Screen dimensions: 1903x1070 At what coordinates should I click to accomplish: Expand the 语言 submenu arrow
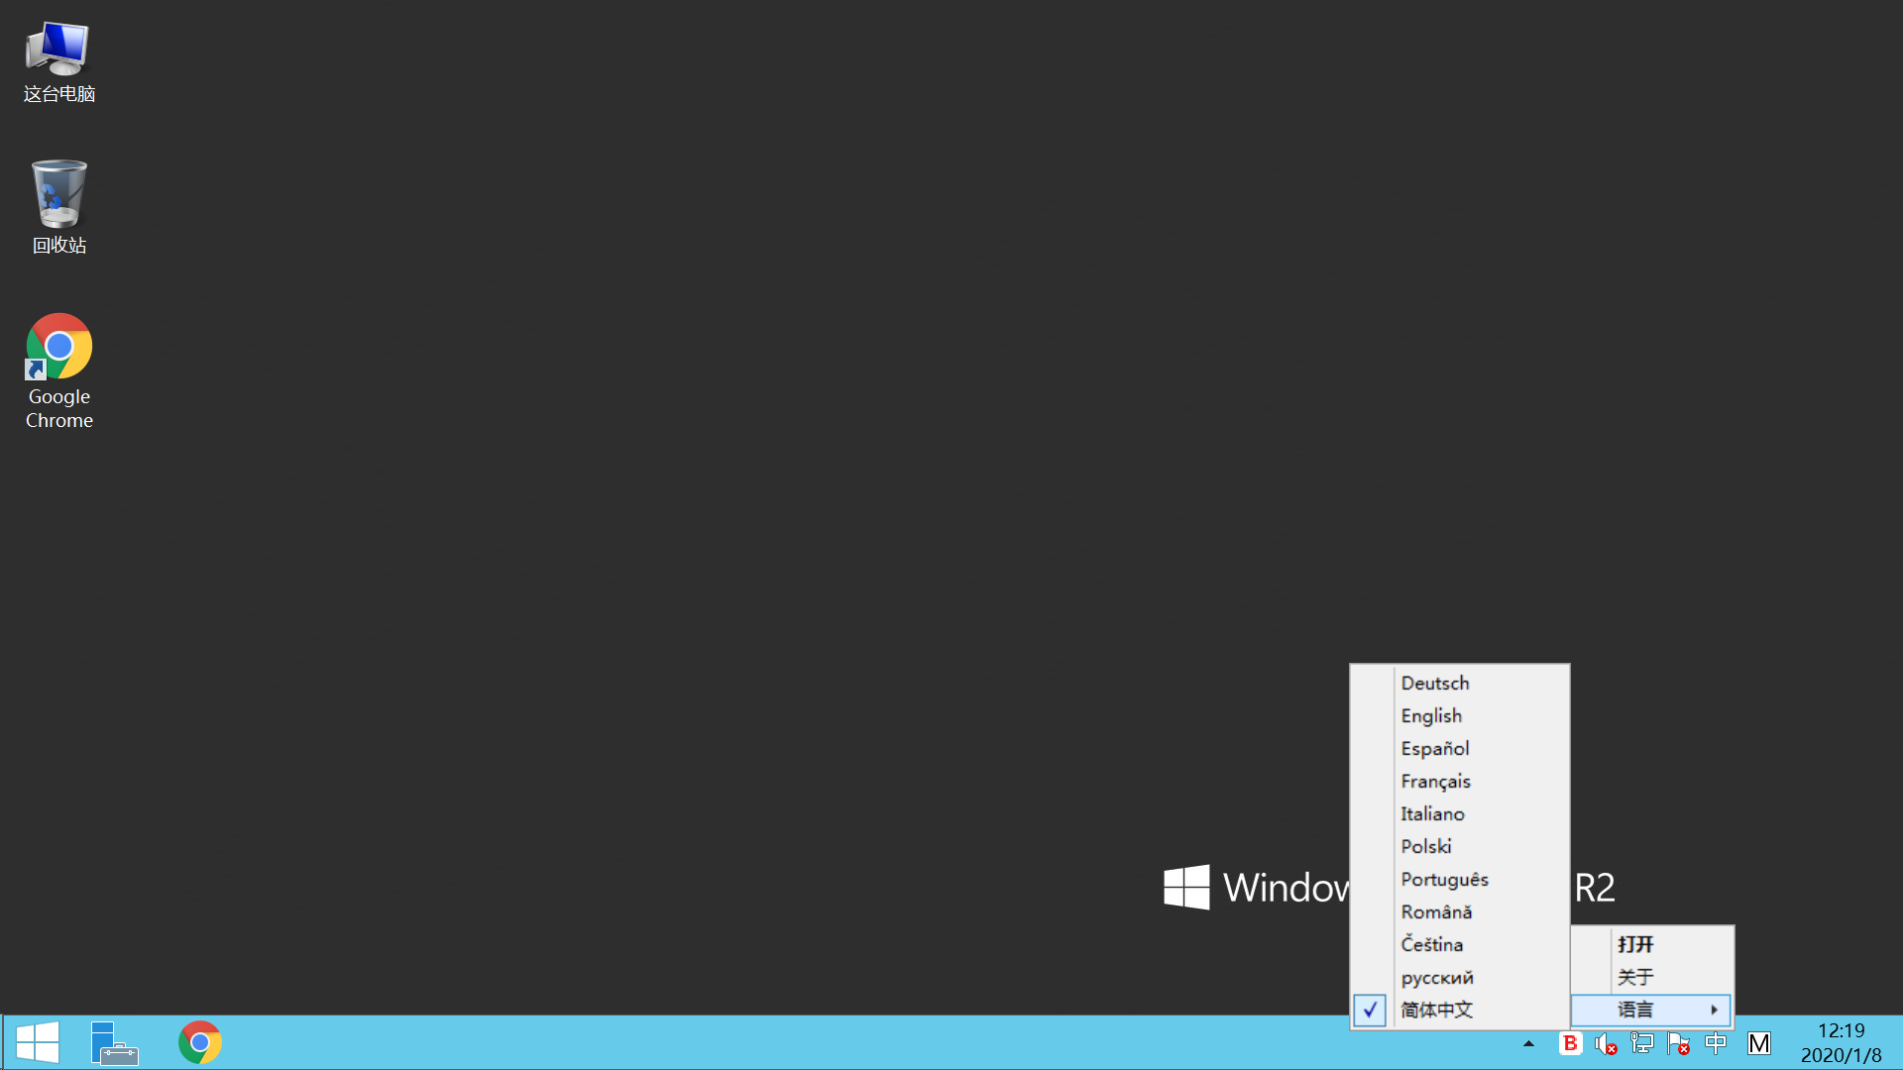coord(1714,1010)
